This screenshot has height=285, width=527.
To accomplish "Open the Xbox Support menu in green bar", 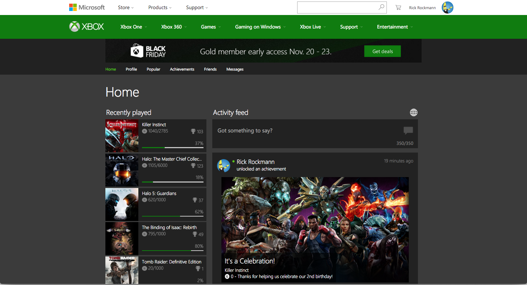I will coord(351,27).
